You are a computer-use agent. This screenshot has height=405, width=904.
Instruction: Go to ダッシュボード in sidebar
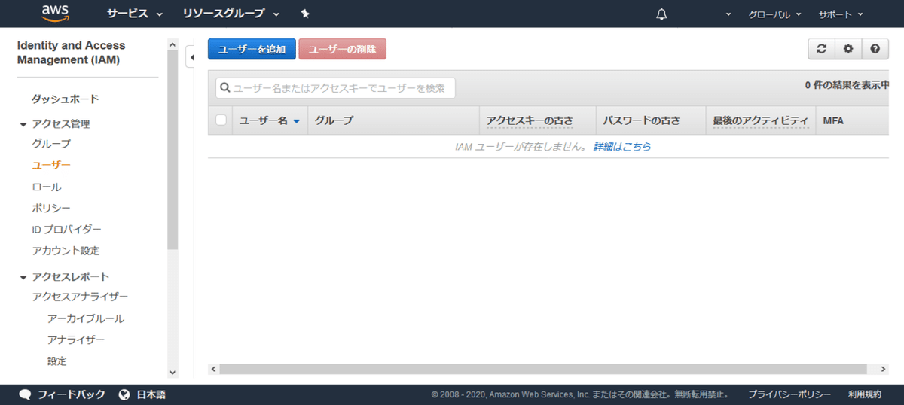pyautogui.click(x=65, y=99)
